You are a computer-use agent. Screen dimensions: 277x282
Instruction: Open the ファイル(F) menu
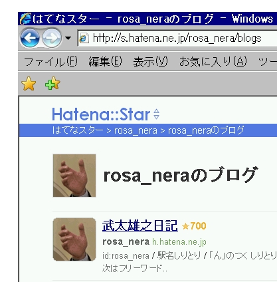click(x=50, y=61)
